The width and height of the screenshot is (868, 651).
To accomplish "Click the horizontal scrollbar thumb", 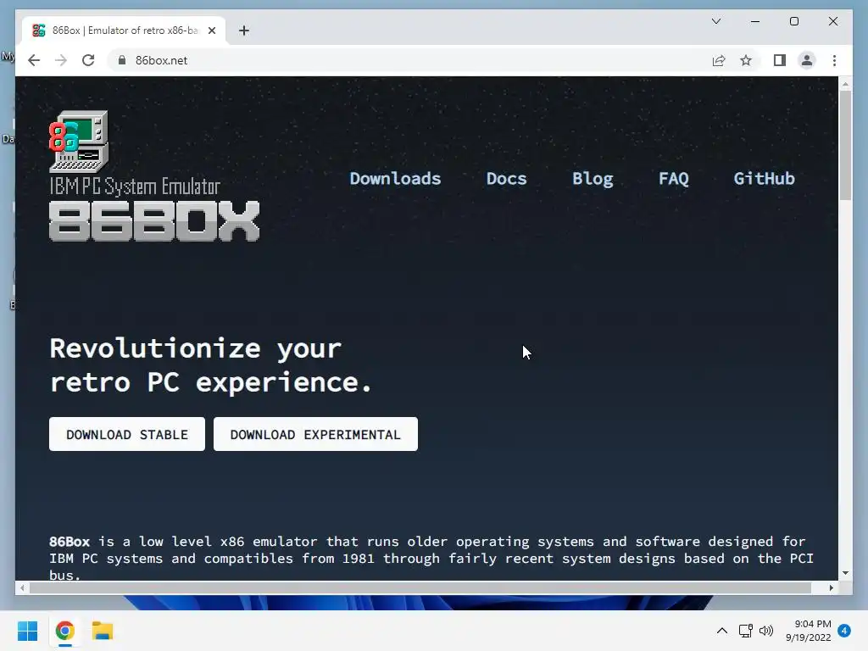I will pyautogui.click(x=420, y=588).
